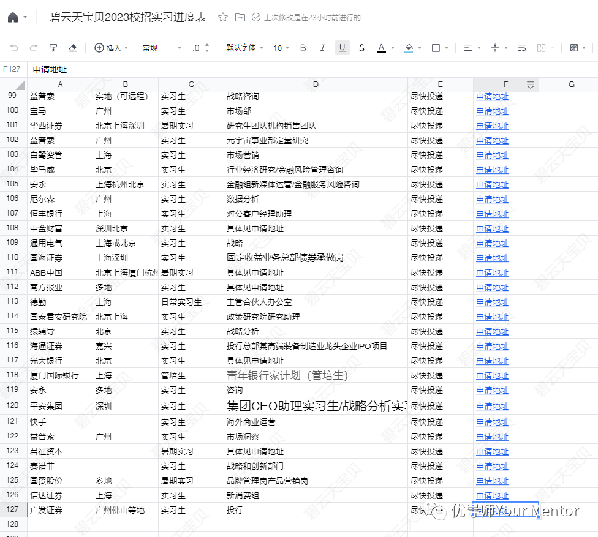
Task: Adjust decimal places with the stepper
Action: coord(207,48)
